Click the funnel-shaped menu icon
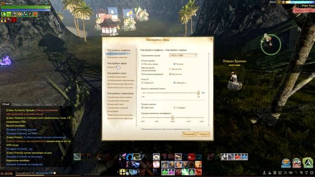The image size is (315, 177). coord(307,173)
